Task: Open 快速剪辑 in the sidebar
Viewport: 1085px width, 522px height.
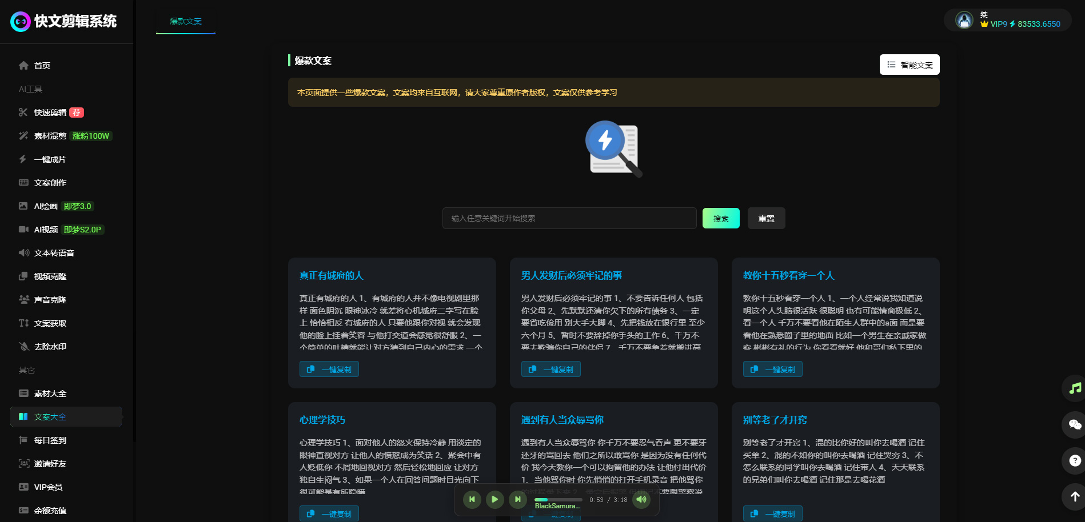Action: point(50,113)
